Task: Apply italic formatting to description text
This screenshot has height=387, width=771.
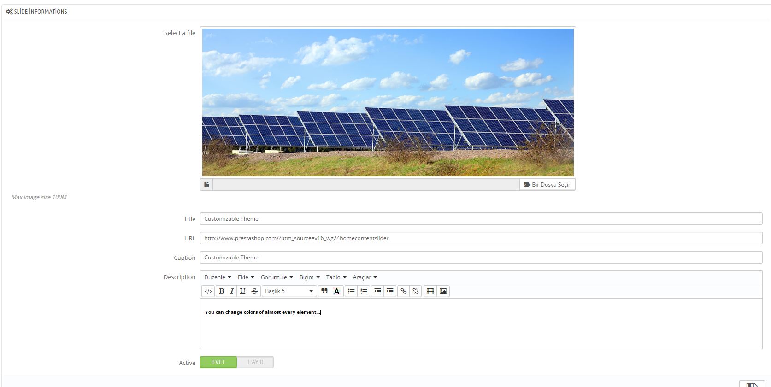Action: 232,291
